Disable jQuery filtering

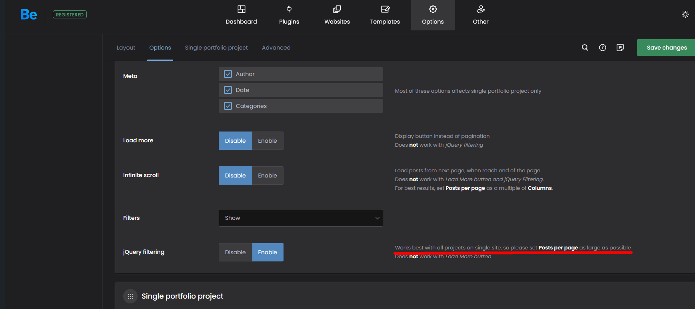point(235,252)
